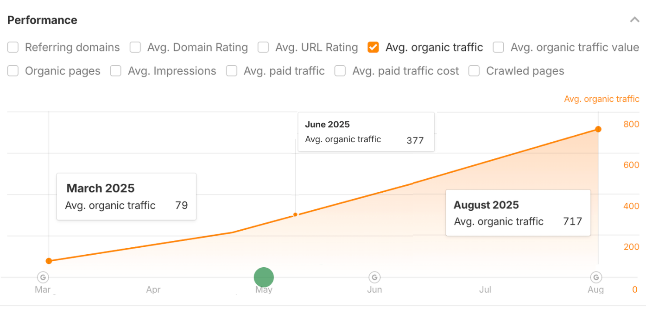Collapse the Performance panel with the chevron

pyautogui.click(x=634, y=19)
